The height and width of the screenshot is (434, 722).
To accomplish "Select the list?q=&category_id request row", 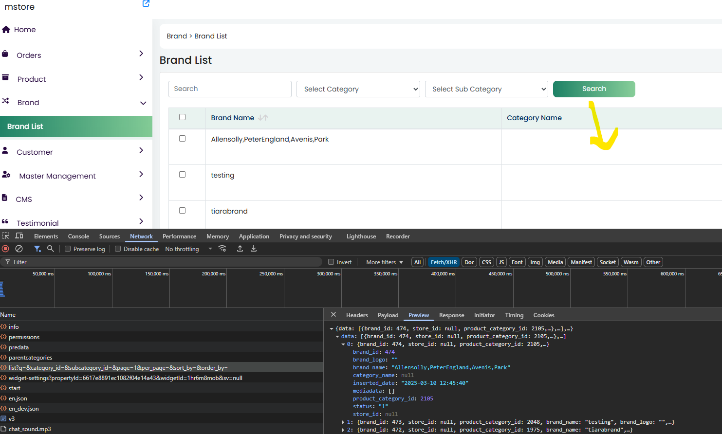I will point(162,368).
